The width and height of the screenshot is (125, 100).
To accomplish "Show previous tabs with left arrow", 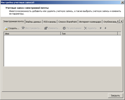I will tap(118, 21).
